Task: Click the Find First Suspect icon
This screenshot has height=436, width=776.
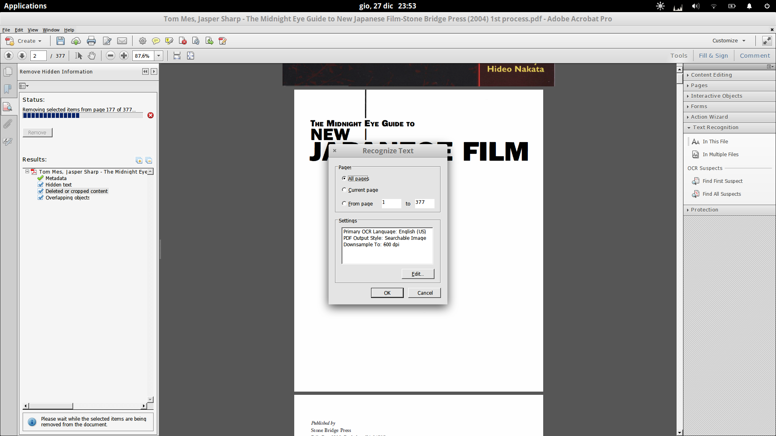Action: tap(695, 180)
